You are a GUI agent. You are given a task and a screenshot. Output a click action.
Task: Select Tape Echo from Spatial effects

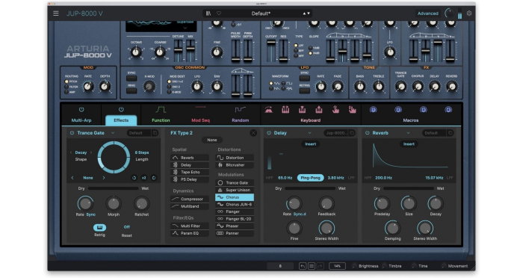pyautogui.click(x=190, y=172)
